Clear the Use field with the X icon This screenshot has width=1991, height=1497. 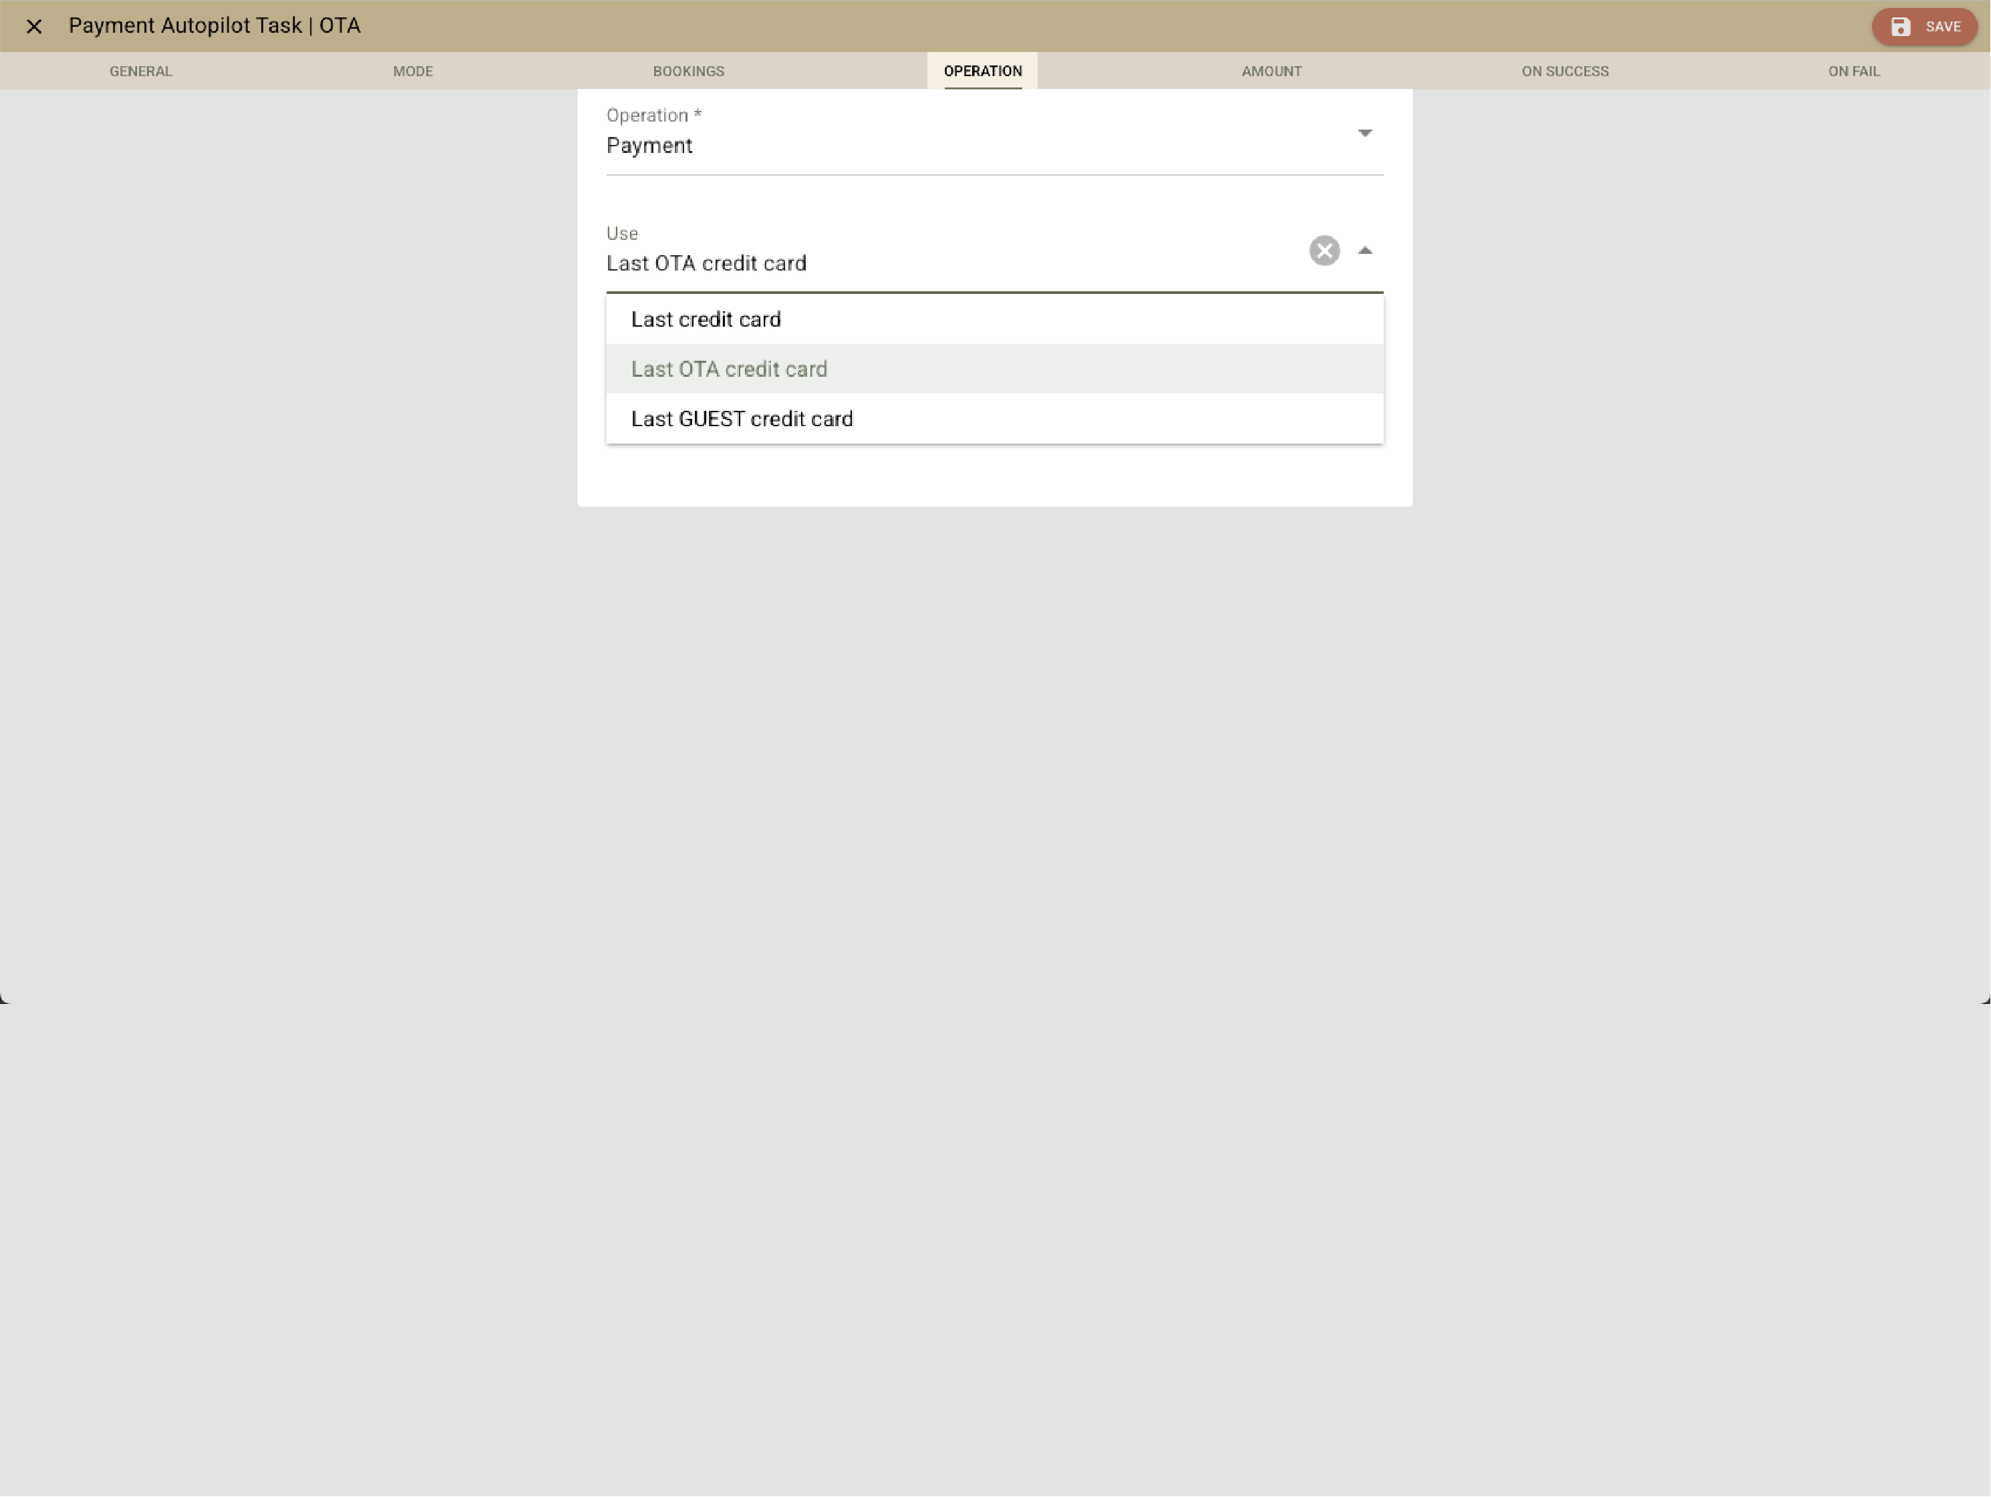(x=1323, y=251)
